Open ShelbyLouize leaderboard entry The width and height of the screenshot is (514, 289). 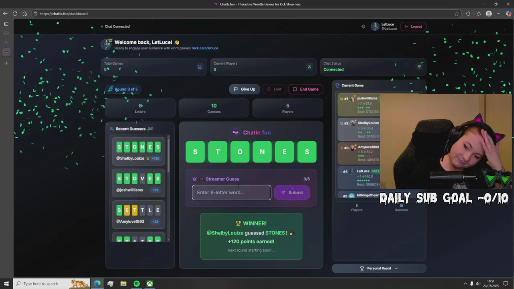359,129
